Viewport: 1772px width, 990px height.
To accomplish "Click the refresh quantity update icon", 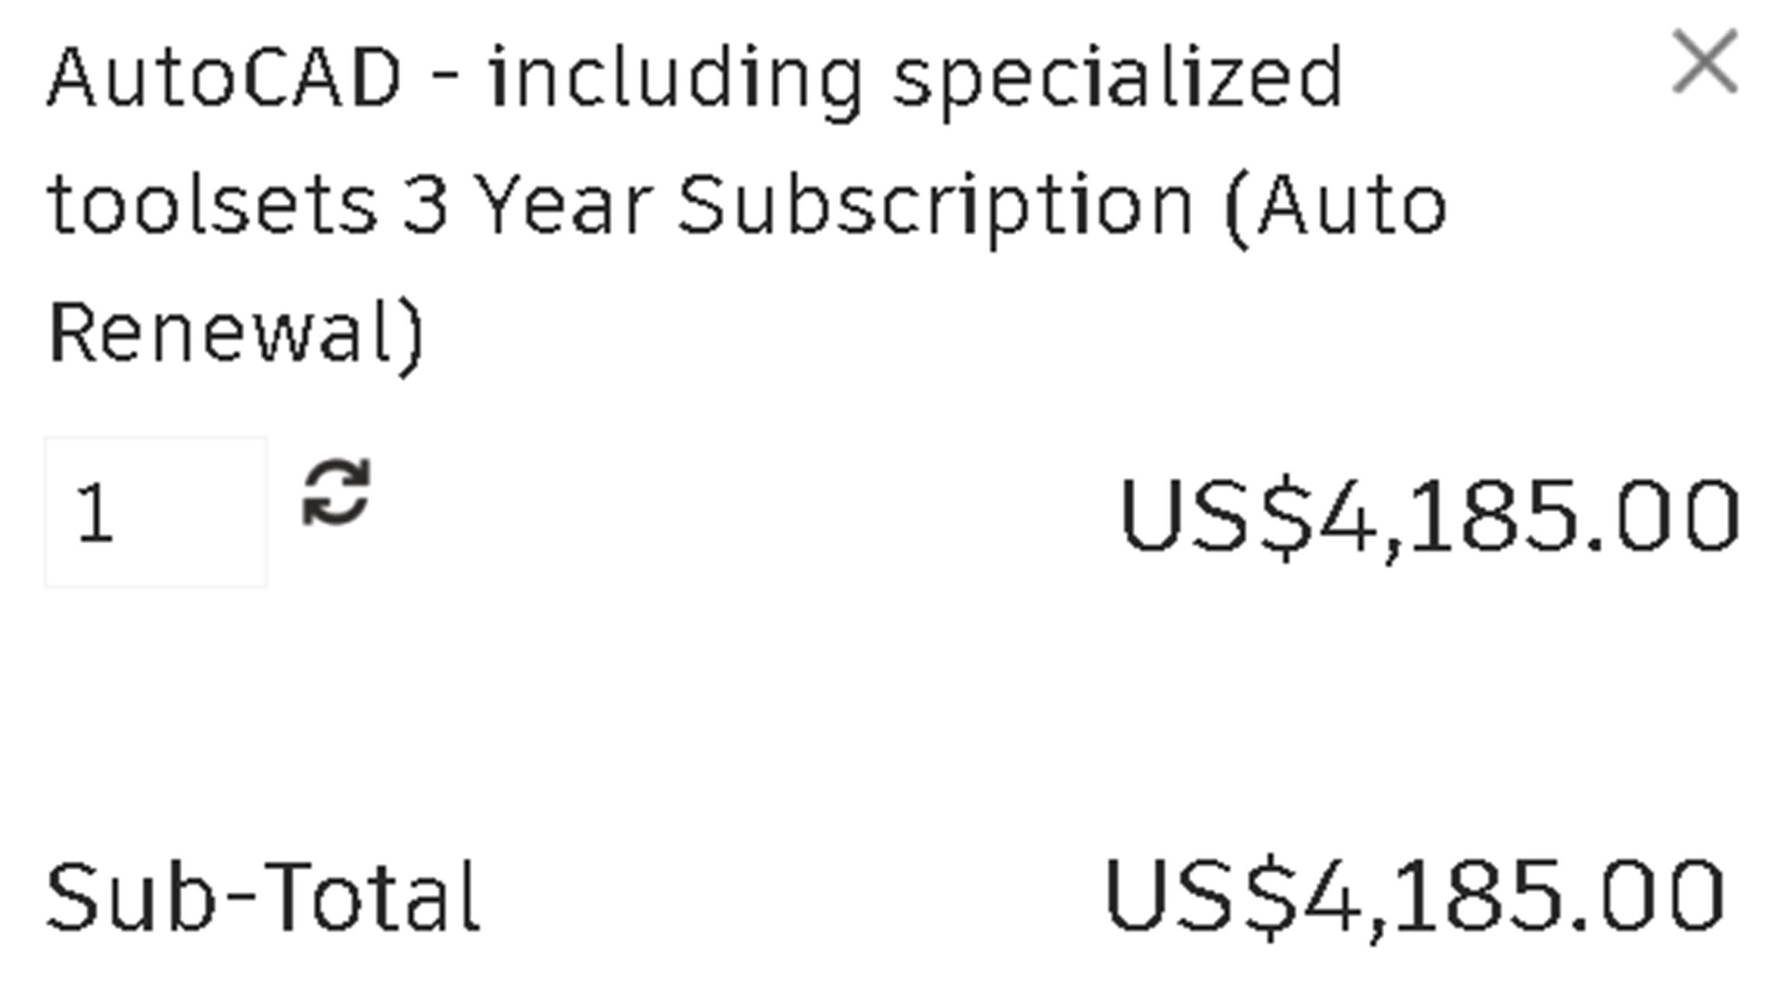I will [x=336, y=493].
